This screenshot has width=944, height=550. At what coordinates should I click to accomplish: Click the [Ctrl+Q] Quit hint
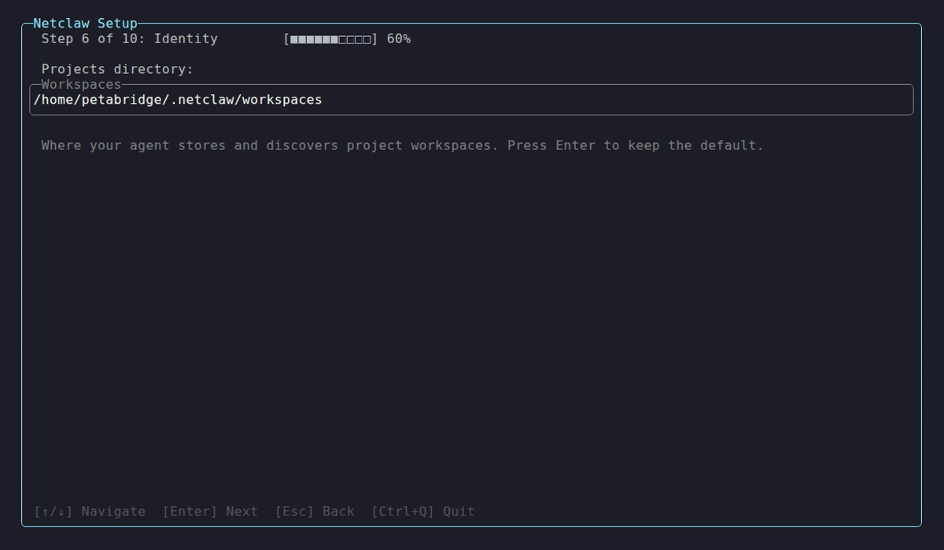pyautogui.click(x=423, y=511)
